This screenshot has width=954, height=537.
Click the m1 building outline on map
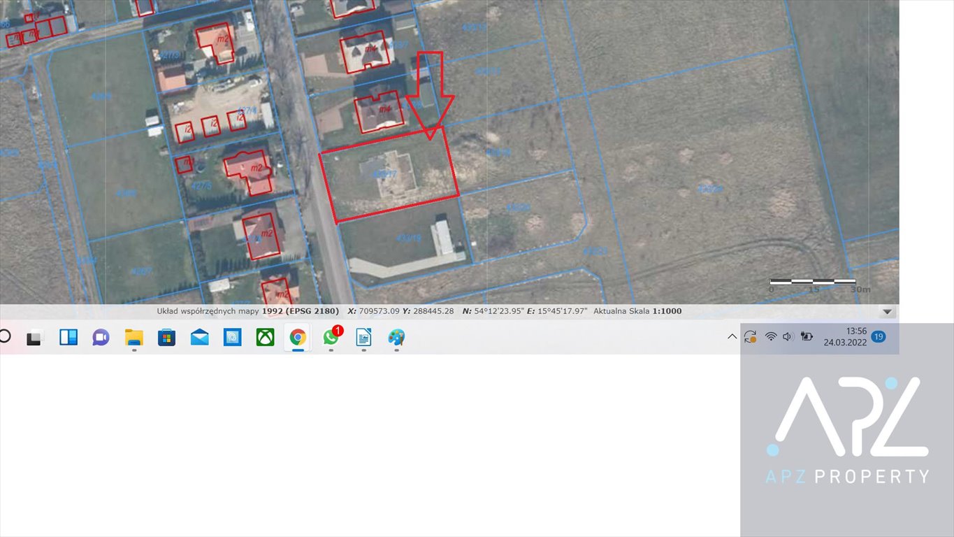pos(185,164)
